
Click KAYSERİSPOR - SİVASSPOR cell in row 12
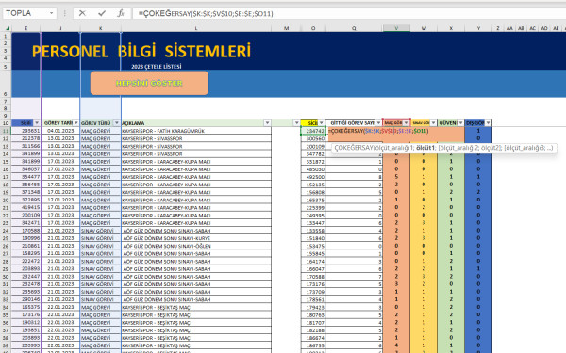(196, 138)
